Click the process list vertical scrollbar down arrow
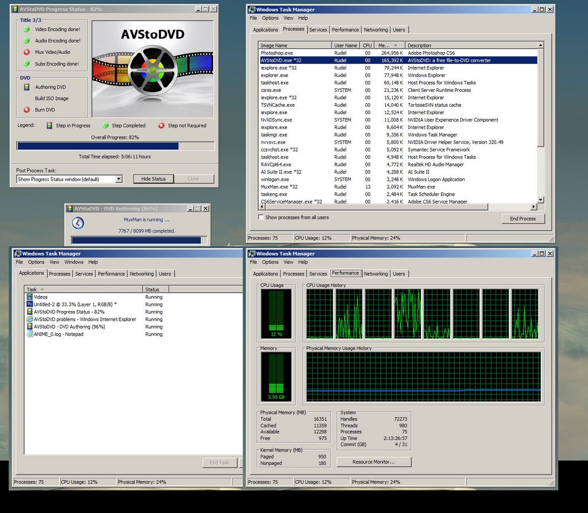The height and width of the screenshot is (513, 588). (x=540, y=200)
